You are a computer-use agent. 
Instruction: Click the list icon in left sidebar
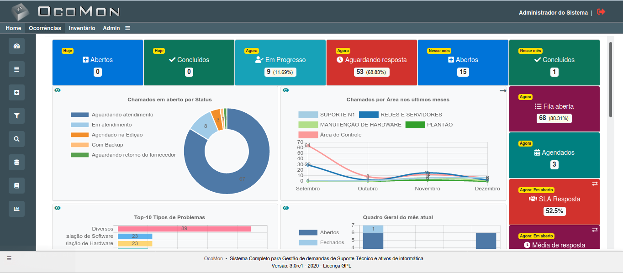16,69
